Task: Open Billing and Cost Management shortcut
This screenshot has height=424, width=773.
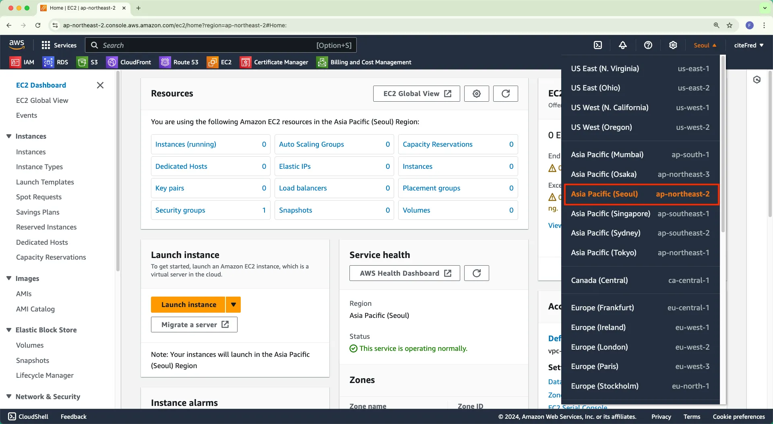Action: tap(364, 62)
